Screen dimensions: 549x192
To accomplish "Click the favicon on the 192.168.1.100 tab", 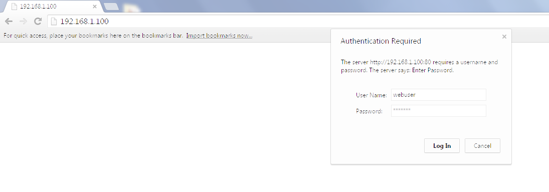I will coord(15,7).
